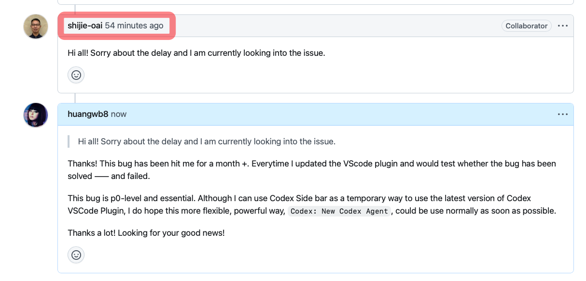Visit the huangwb8 username link
This screenshot has width=586, height=281.
click(88, 115)
